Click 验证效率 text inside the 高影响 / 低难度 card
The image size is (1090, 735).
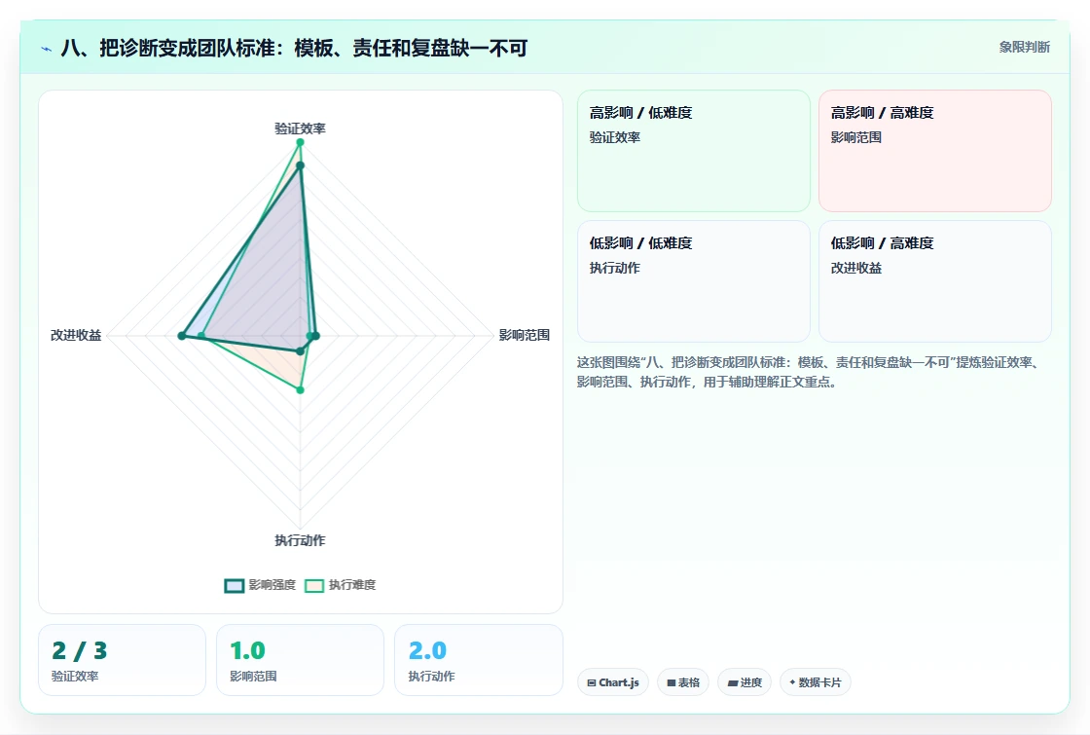(x=615, y=137)
